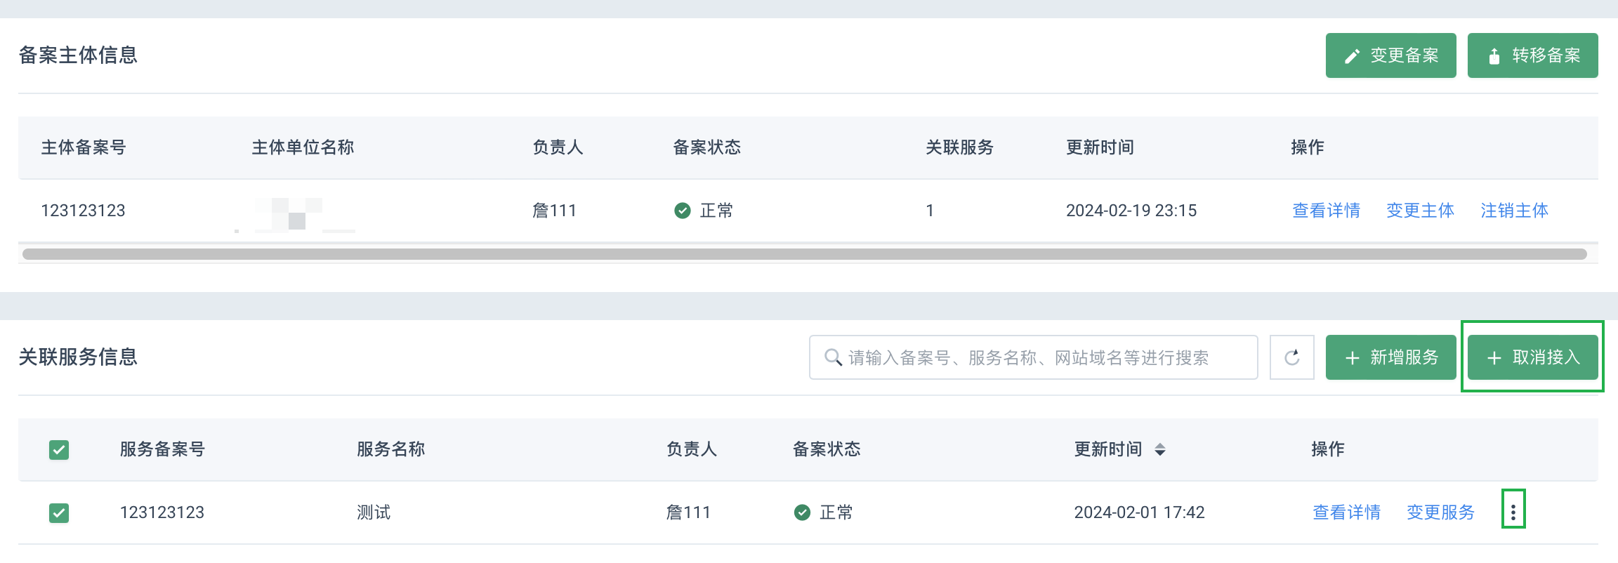Viewport: 1618px width, 563px height.
Task: Click the refresh icon beside search box
Action: coord(1291,357)
